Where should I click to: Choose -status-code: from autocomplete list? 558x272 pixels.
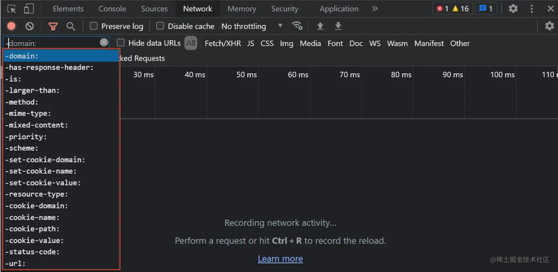(x=32, y=252)
